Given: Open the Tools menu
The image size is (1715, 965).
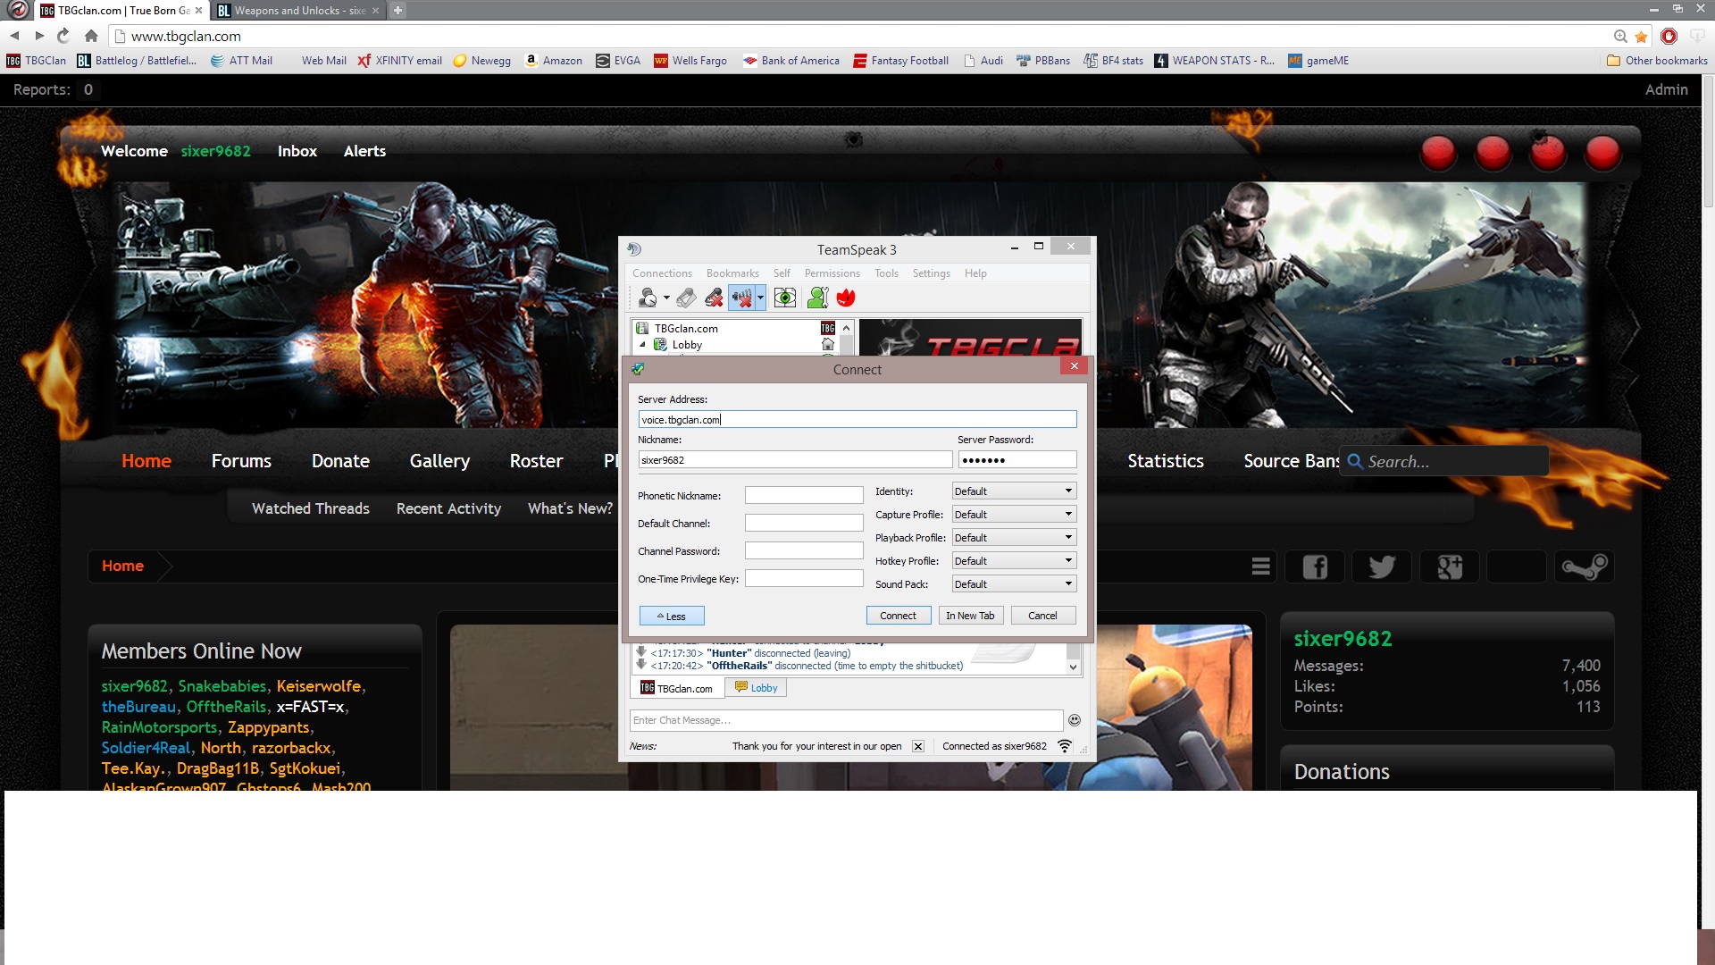Looking at the screenshot, I should click(886, 273).
